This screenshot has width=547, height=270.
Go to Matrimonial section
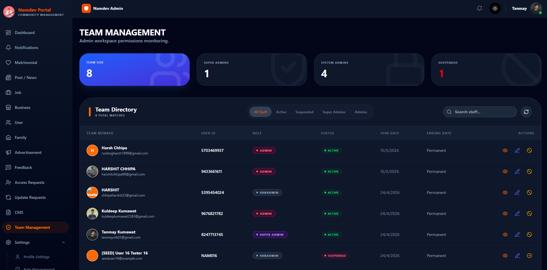tap(36, 63)
